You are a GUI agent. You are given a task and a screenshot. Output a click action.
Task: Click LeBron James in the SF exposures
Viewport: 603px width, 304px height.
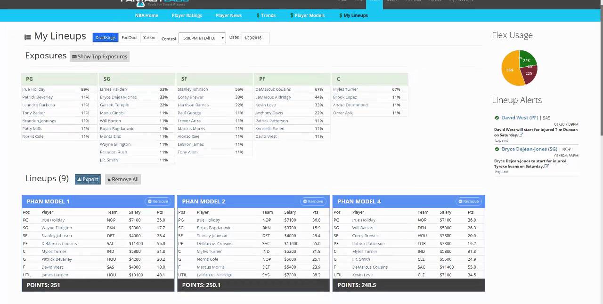(x=190, y=144)
